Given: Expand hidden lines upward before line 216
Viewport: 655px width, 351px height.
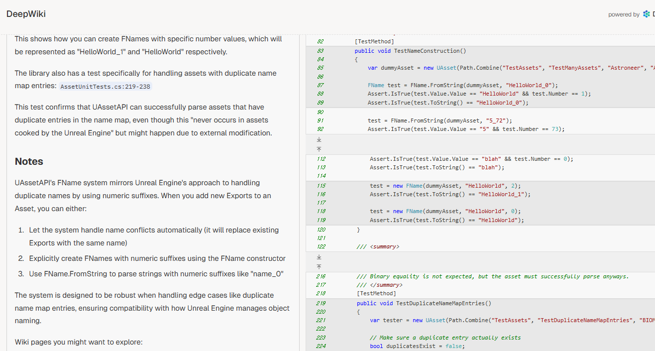Looking at the screenshot, I should coord(319,266).
